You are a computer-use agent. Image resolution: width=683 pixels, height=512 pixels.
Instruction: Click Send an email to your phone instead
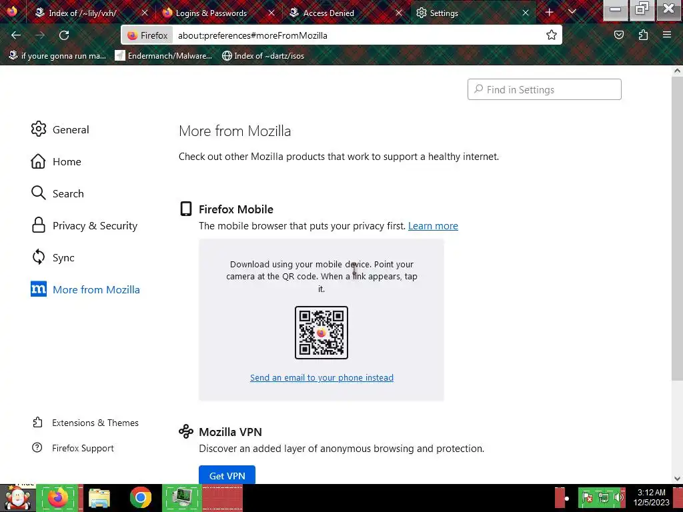pyautogui.click(x=321, y=377)
